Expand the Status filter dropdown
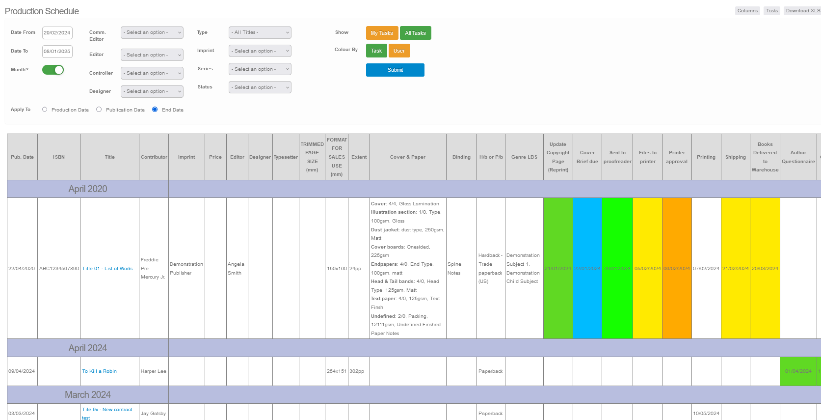This screenshot has height=420, width=821. (x=260, y=87)
